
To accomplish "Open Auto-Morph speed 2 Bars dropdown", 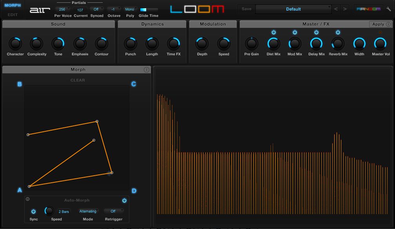I will click(x=64, y=212).
